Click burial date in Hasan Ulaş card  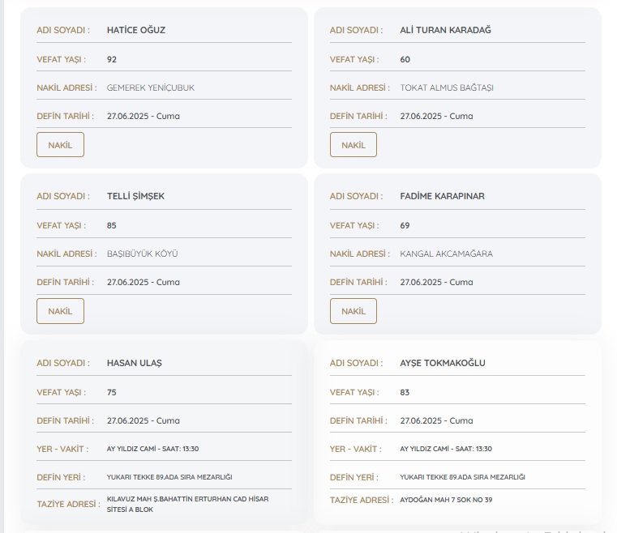(x=144, y=420)
